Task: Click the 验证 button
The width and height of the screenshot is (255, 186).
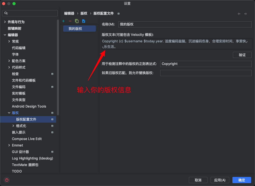Action: click(242, 55)
